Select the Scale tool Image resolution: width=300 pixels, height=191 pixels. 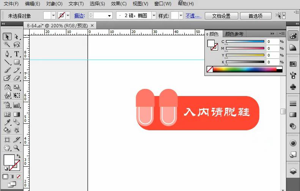17,87
